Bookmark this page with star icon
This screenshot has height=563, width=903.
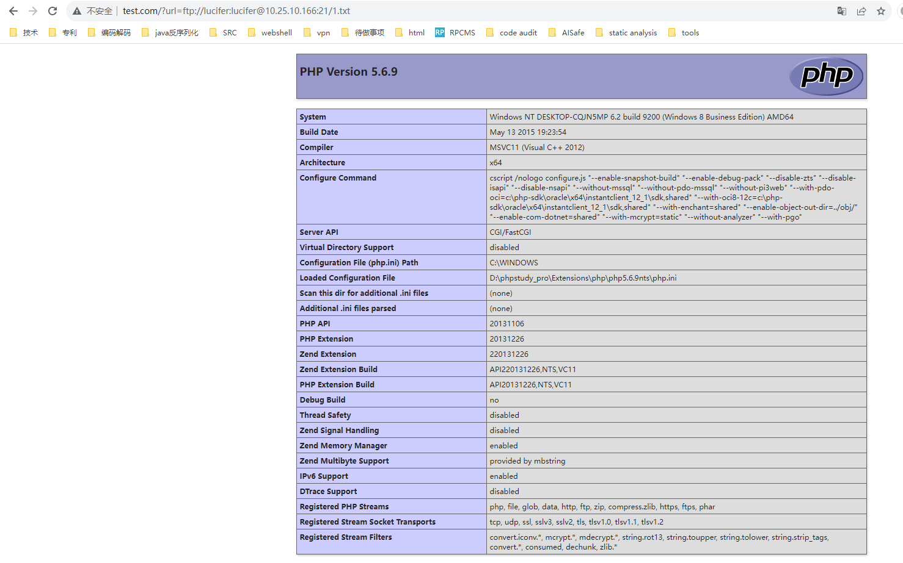coord(881,11)
